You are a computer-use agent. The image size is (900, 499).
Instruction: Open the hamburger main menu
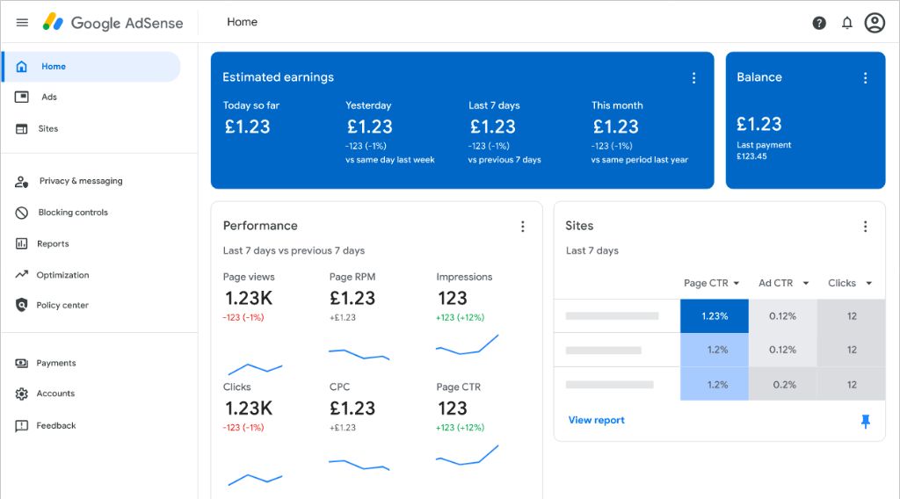coord(22,23)
